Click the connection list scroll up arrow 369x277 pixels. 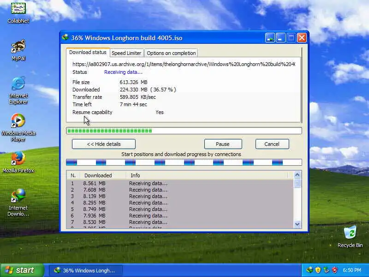pyautogui.click(x=297, y=175)
